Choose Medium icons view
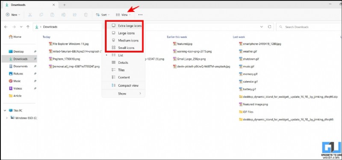Screen dimensions: 342x160 (124, 40)
